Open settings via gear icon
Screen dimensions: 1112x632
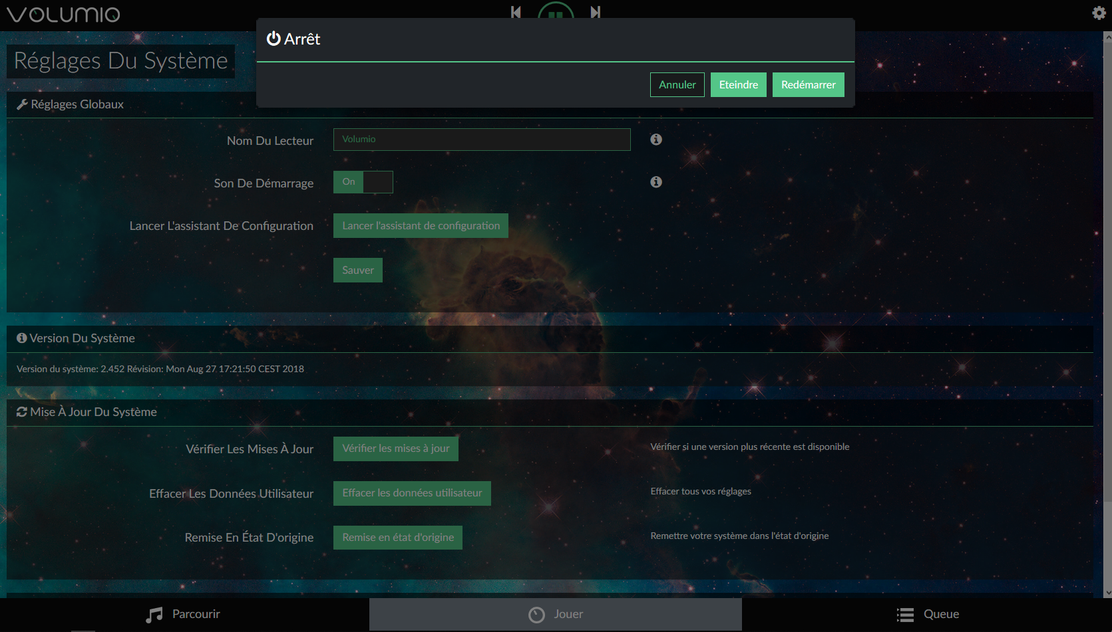pyautogui.click(x=1099, y=13)
